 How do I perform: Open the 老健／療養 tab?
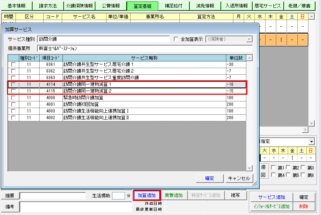(299, 6)
